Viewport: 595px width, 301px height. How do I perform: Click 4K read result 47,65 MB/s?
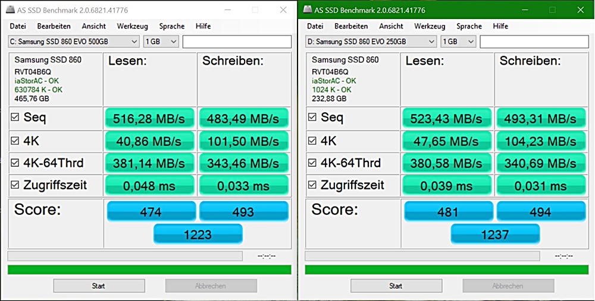pyautogui.click(x=447, y=141)
